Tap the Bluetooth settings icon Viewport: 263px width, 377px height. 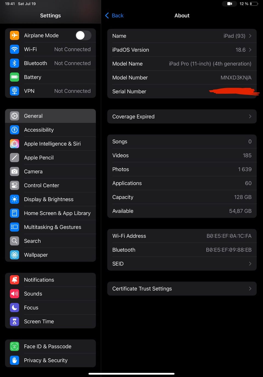point(15,63)
